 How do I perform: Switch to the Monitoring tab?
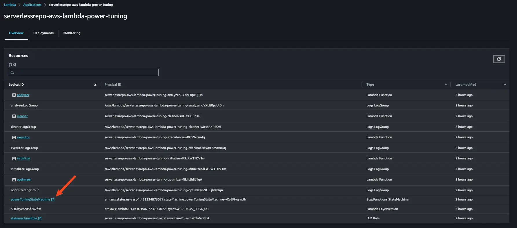point(72,33)
